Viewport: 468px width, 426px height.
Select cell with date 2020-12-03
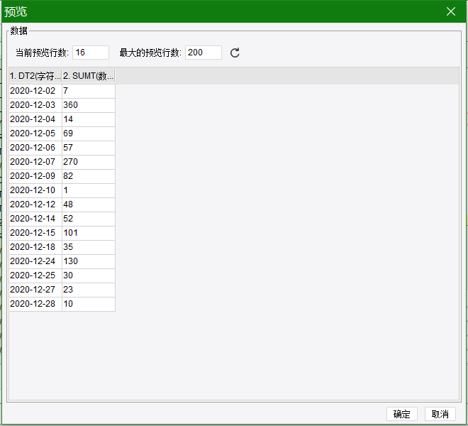35,105
